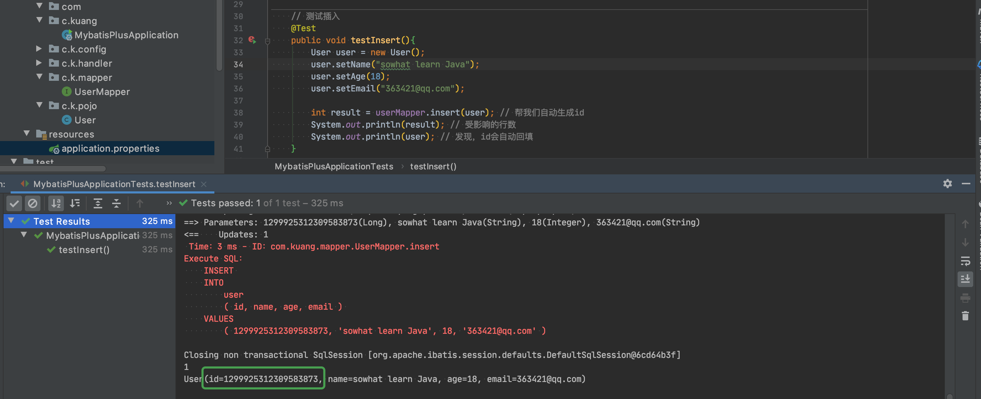Select Test Results root row
The width and height of the screenshot is (981, 399).
click(89, 221)
